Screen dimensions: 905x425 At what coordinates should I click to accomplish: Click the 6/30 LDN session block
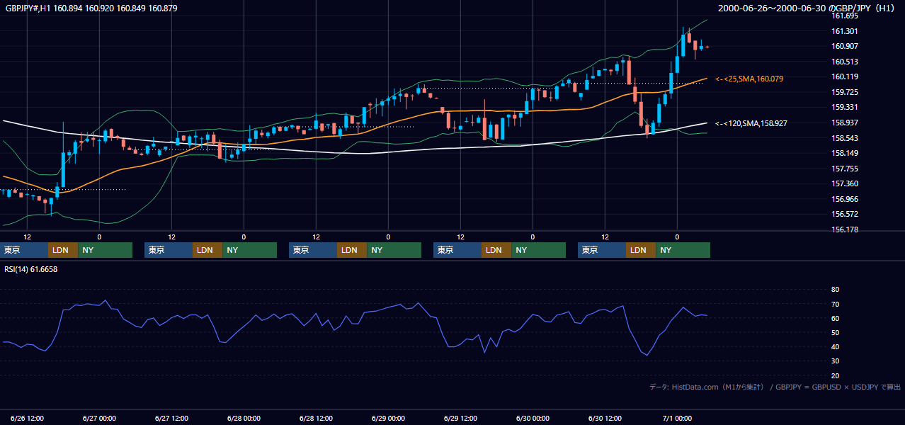pos(641,250)
